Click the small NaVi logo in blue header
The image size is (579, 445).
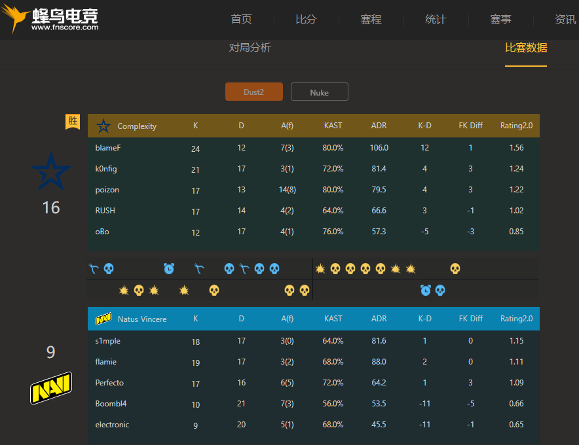tap(103, 319)
